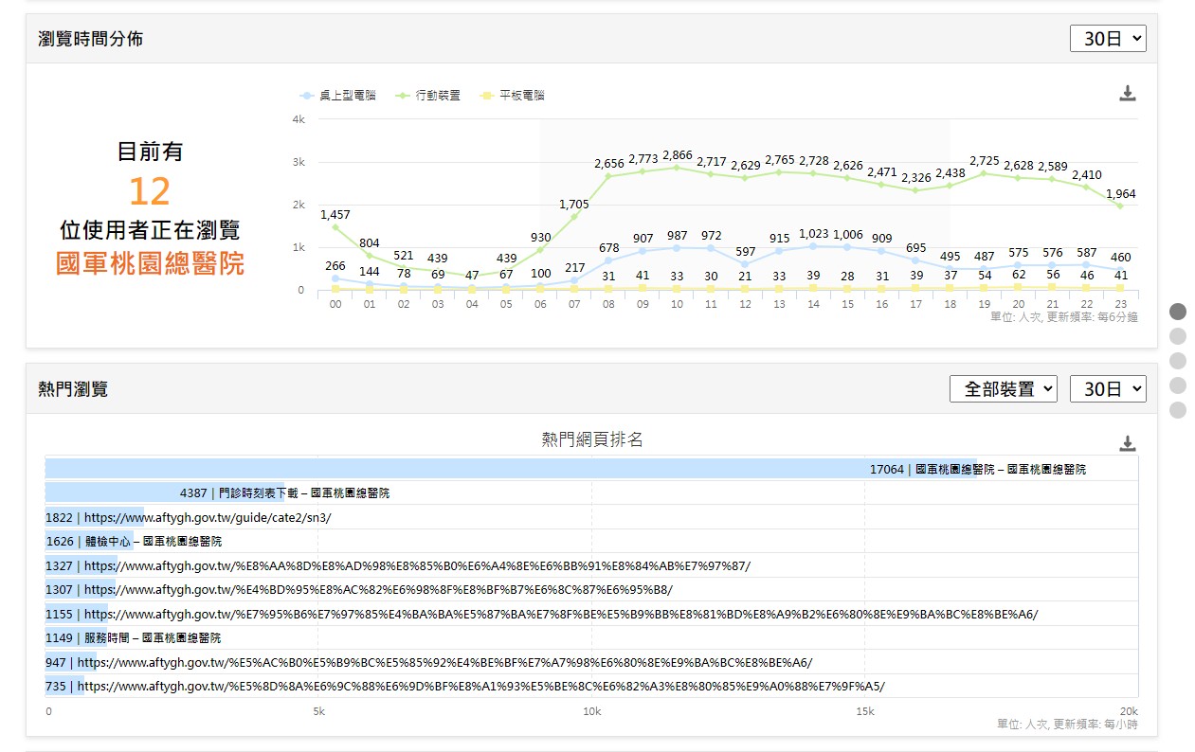The width and height of the screenshot is (1195, 752).
Task: Click the 1,705 data label at hour 07
Action: pos(574,205)
